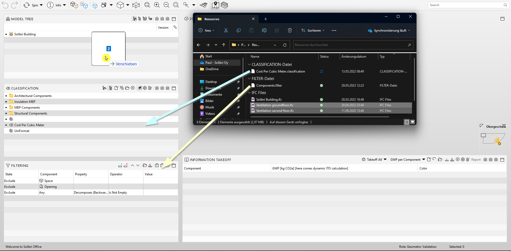This screenshot has height=251, width=511.
Task: Click the Neu button in Explorer
Action: 207,31
